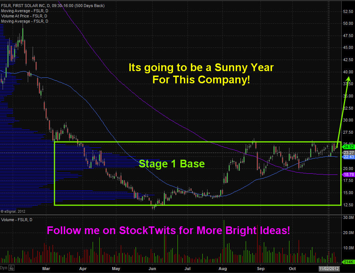Select the Moving Average label directly under the title
This screenshot has width=355, height=273.
click(x=24, y=11)
